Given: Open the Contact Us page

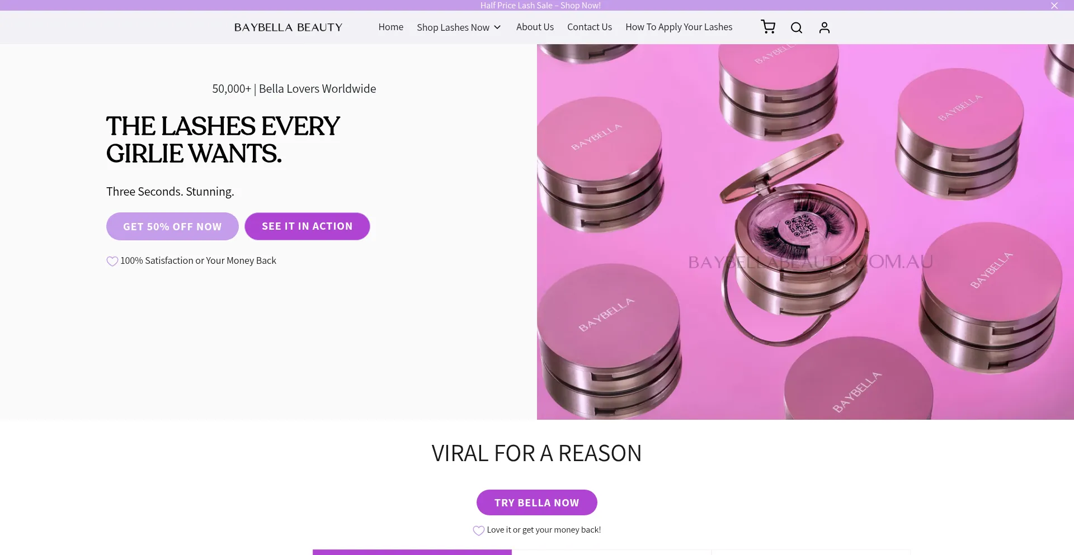Looking at the screenshot, I should 589,26.
